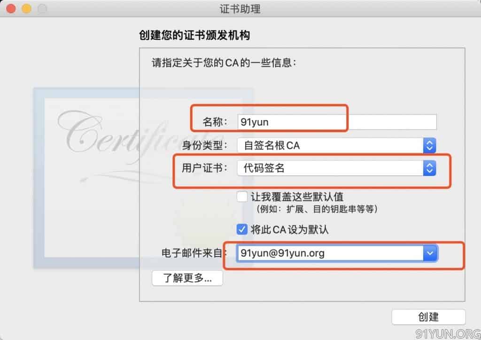Click the 创建您的证书颁发机构 heading

point(194,35)
